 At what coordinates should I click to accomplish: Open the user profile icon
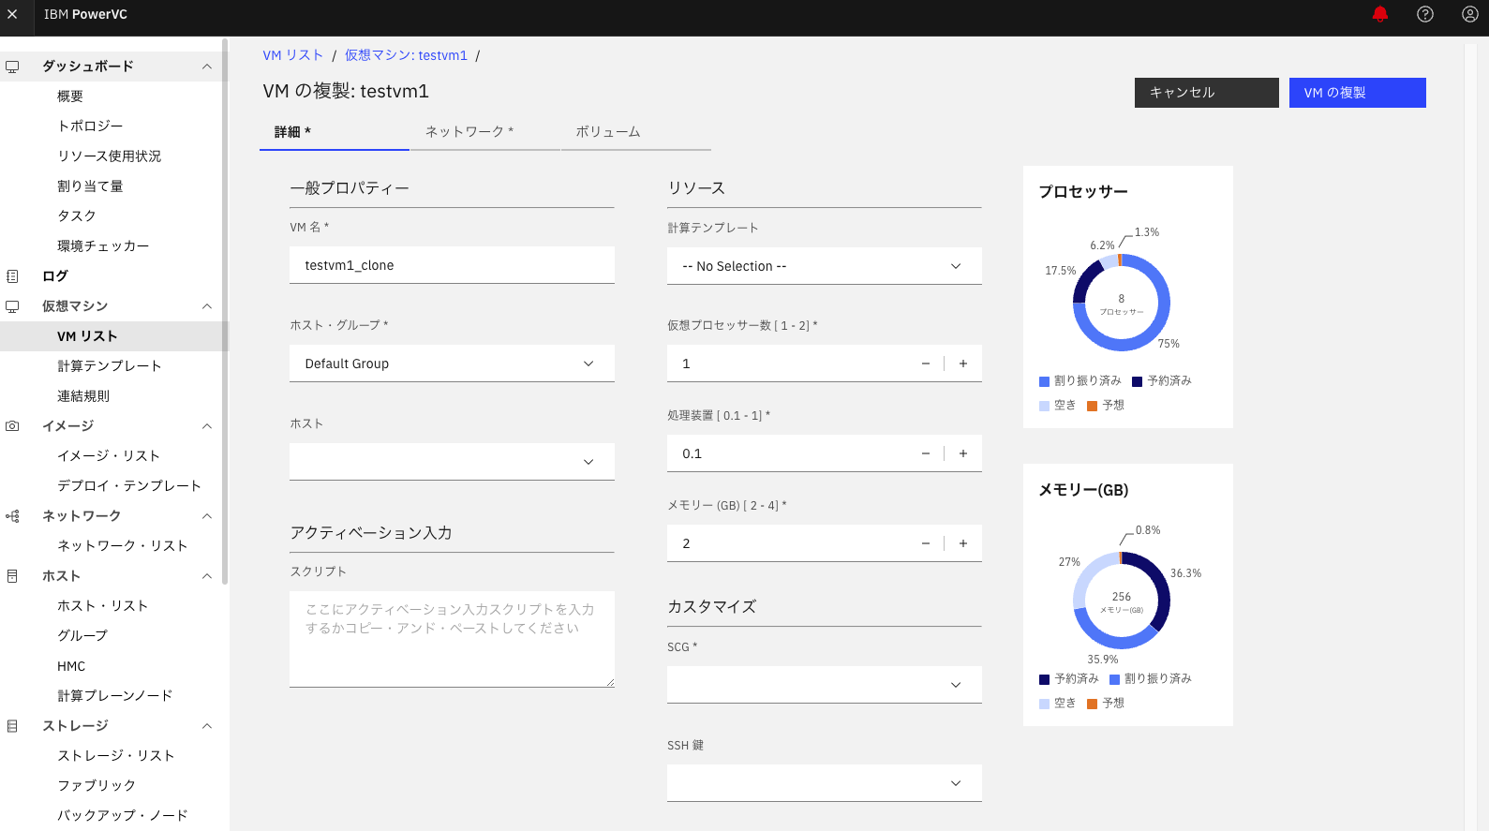[1470, 14]
